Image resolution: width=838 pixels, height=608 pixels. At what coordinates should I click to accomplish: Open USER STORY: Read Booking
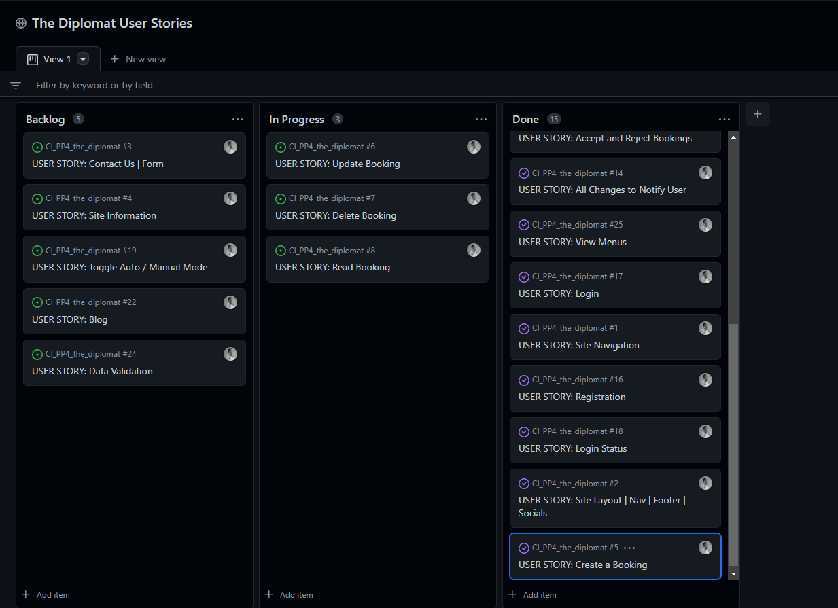(x=333, y=267)
